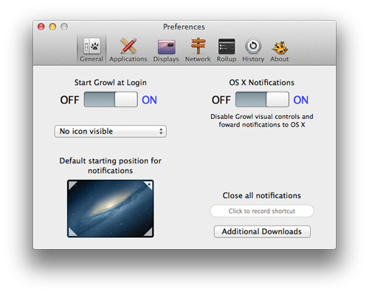Toggle the OS X Notifications switch
369x295 pixels.
pos(262,99)
